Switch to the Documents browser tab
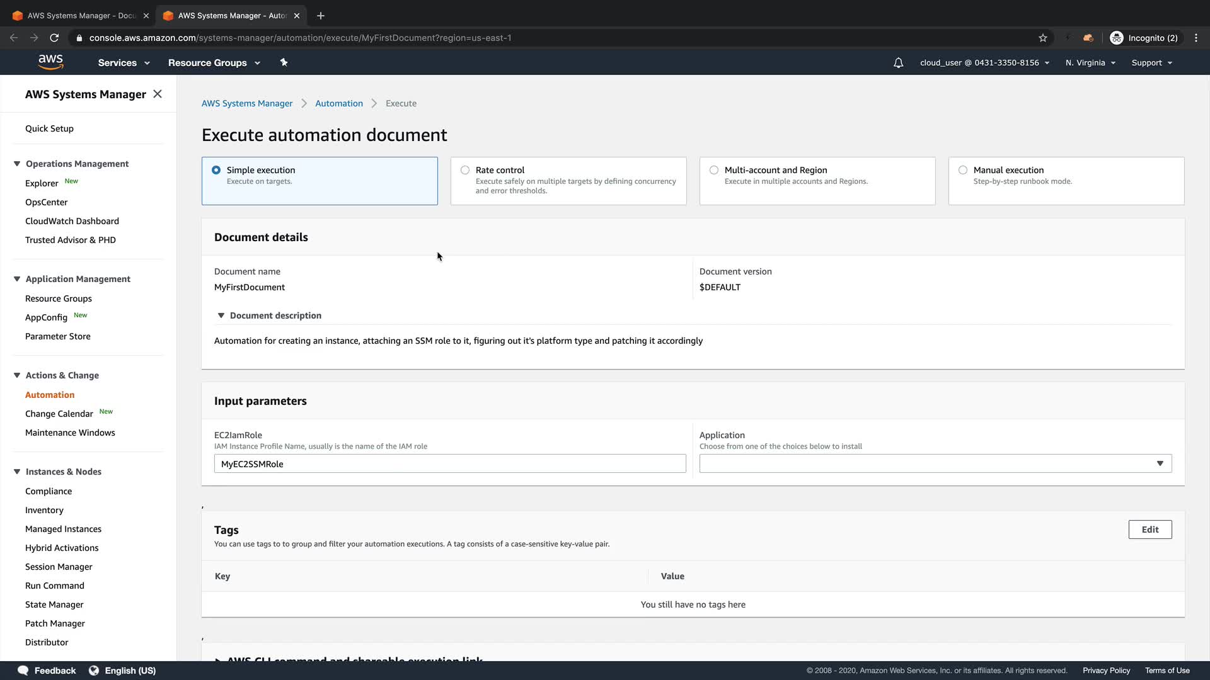This screenshot has height=680, width=1210. click(82, 16)
